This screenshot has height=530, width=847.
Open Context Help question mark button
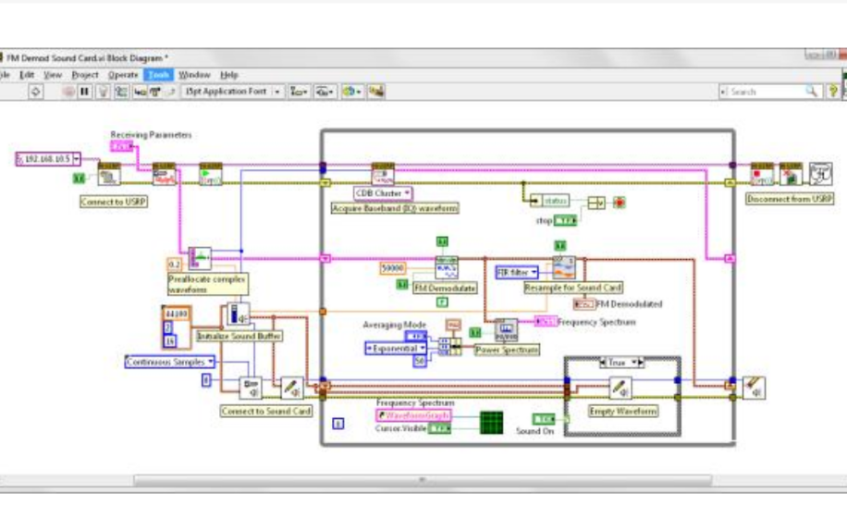pos(832,92)
